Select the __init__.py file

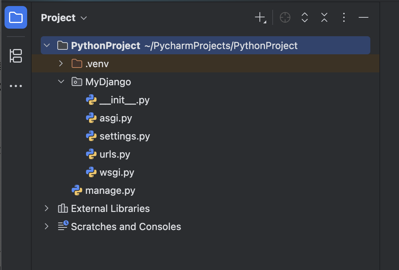coord(124,100)
